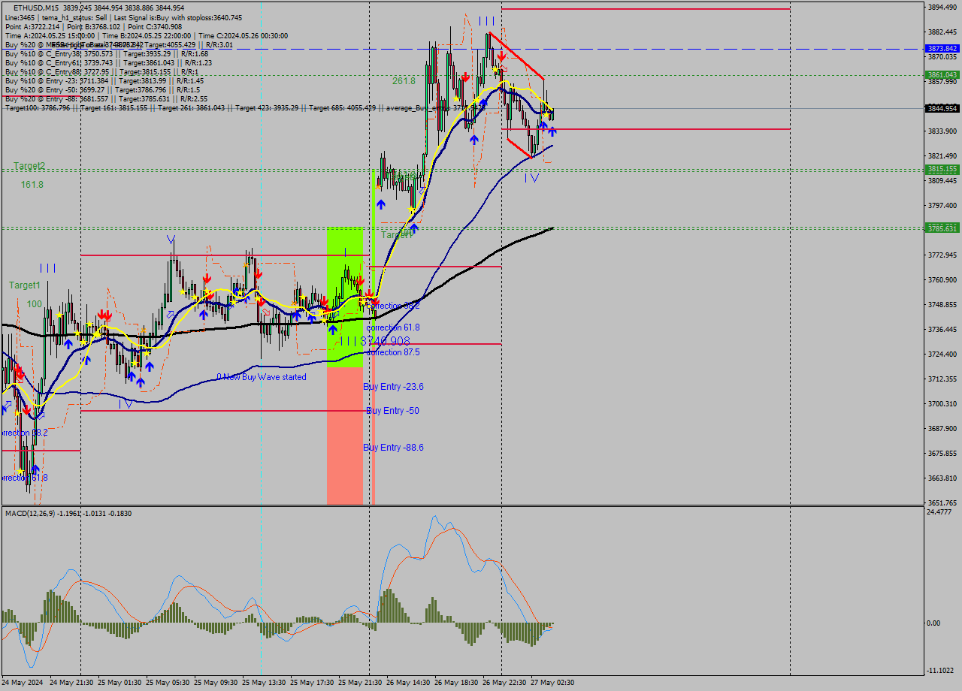Click the I V wave label near 3821

point(532,178)
